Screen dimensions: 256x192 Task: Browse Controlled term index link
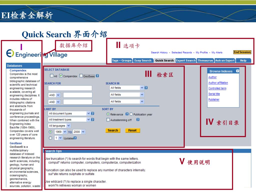click(x=217, y=88)
